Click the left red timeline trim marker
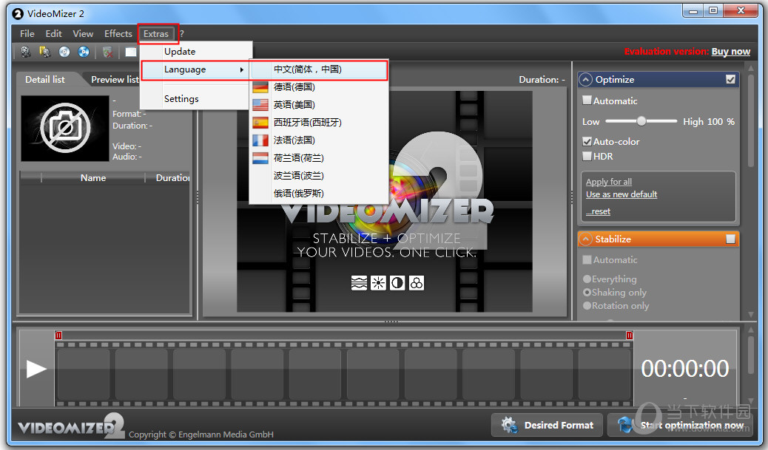768x450 pixels. 58,335
